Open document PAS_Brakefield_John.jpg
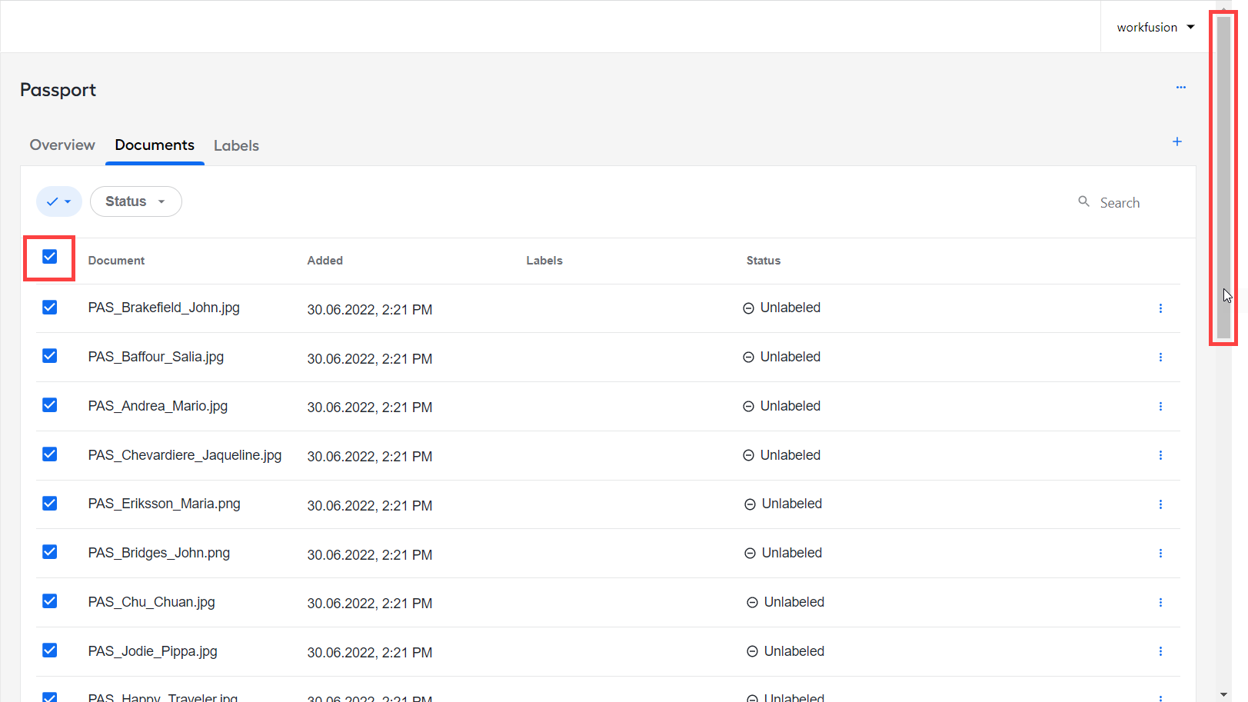The width and height of the screenshot is (1248, 702). [164, 308]
